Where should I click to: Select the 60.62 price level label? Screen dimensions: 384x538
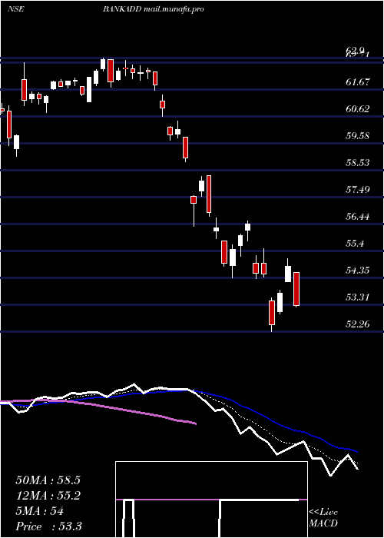(358, 109)
